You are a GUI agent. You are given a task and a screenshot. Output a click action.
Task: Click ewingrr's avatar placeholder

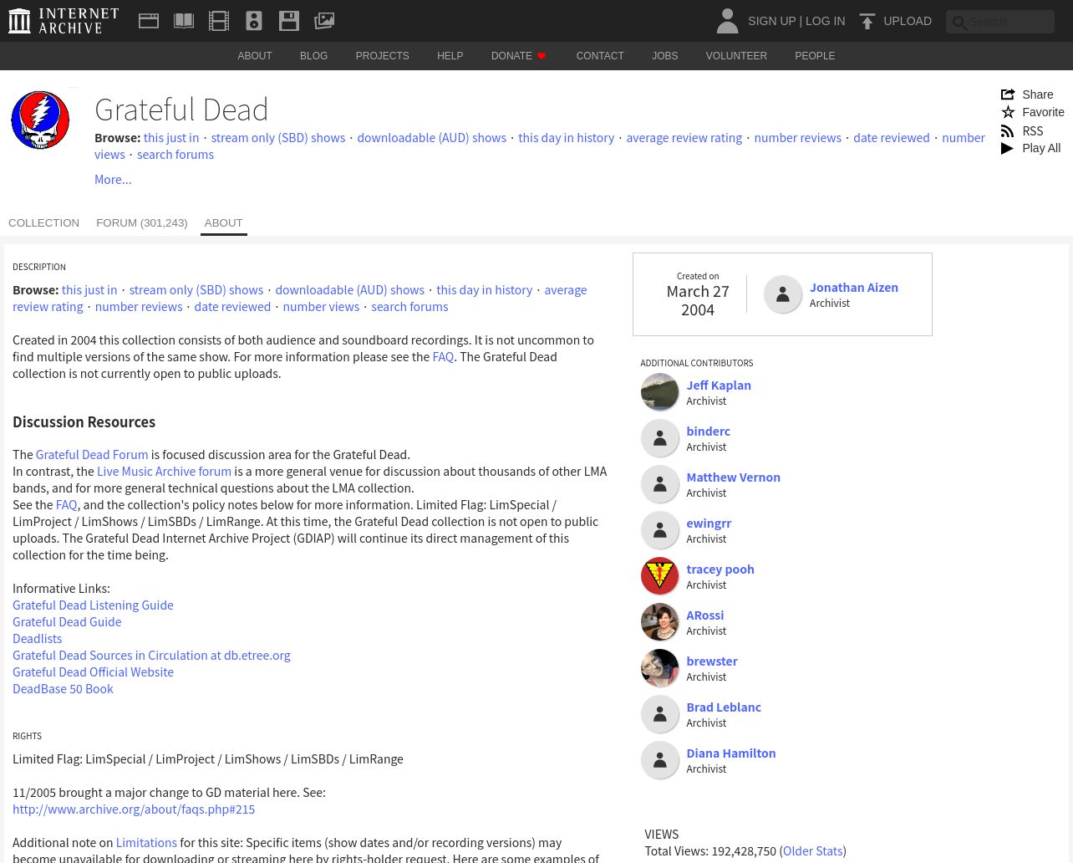pos(659,529)
